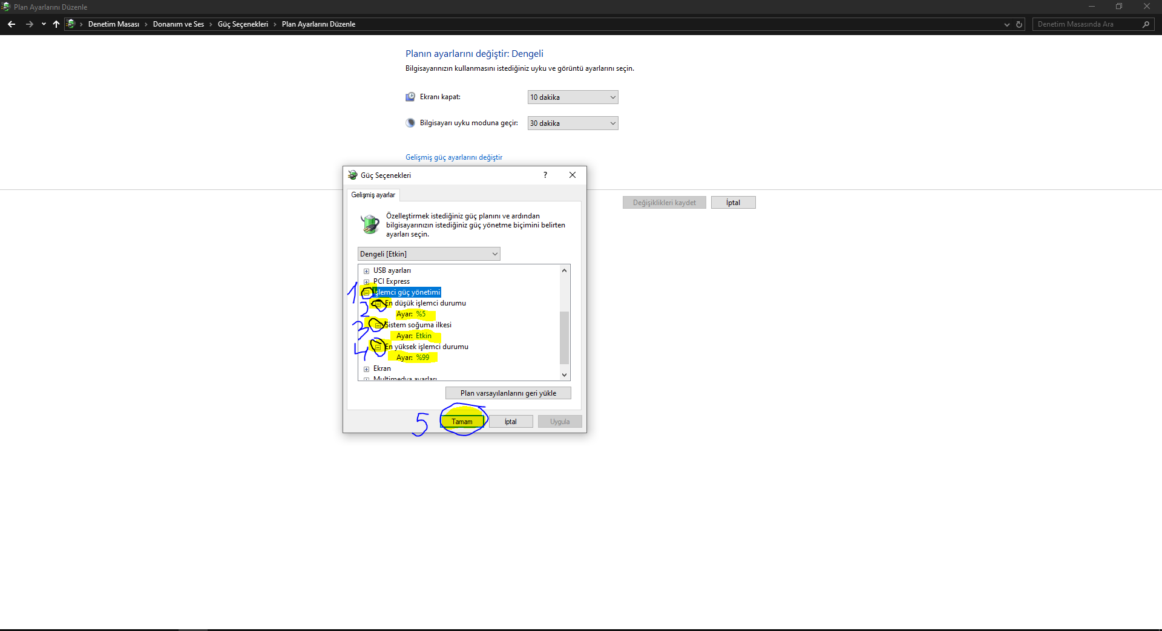Screen dimensions: 1162x631
Task: Navigate to Donanım ve Ses breadcrumb
Action: point(179,24)
